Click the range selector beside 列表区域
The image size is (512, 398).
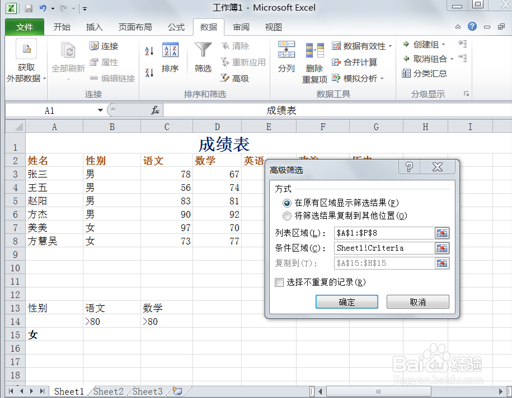click(441, 233)
